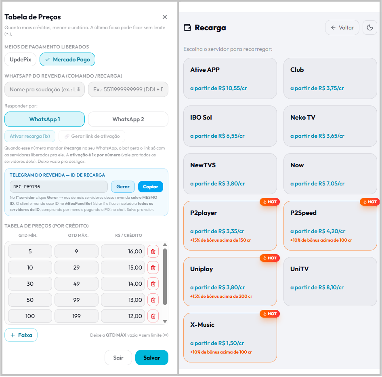Remove the 30 to 49 price tier

point(153,284)
